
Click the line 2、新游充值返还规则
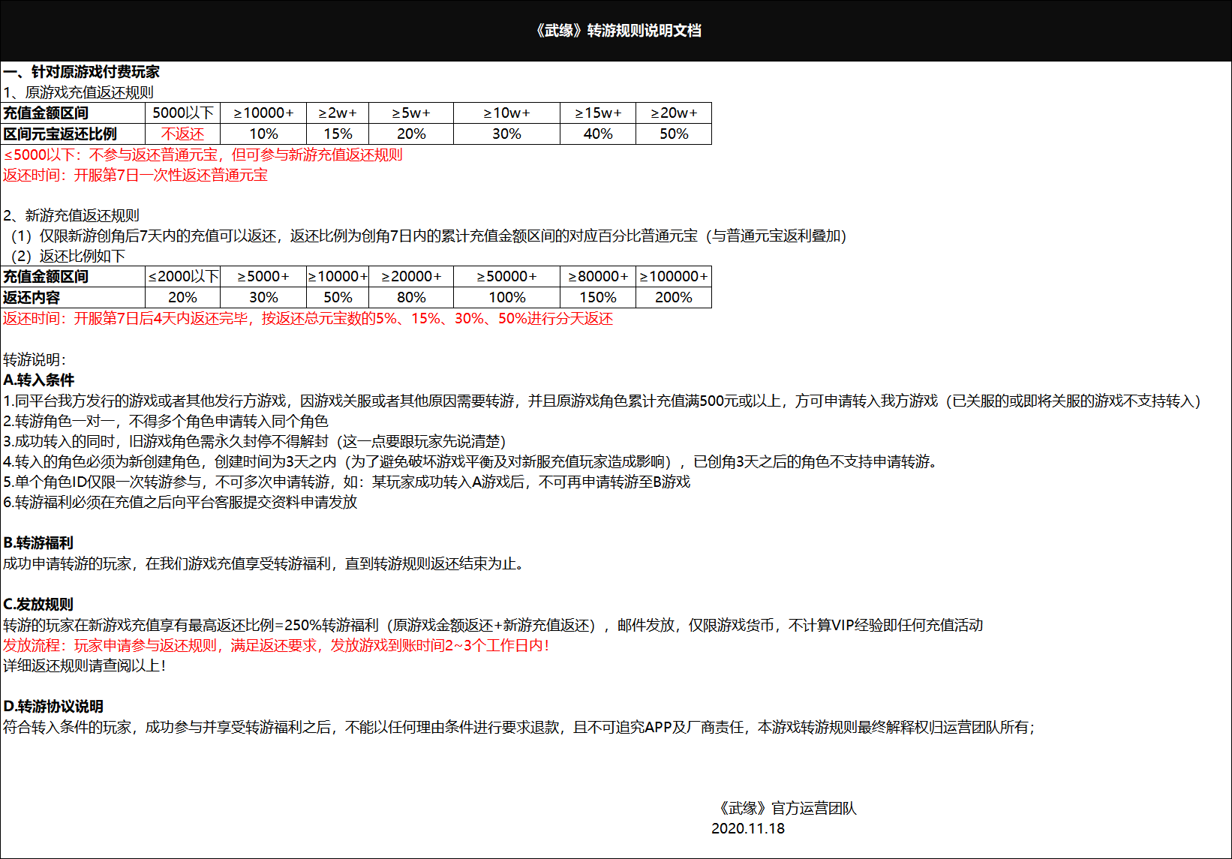[71, 215]
